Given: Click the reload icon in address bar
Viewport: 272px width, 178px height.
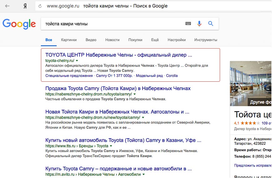Looking at the screenshot, I should point(40,6).
